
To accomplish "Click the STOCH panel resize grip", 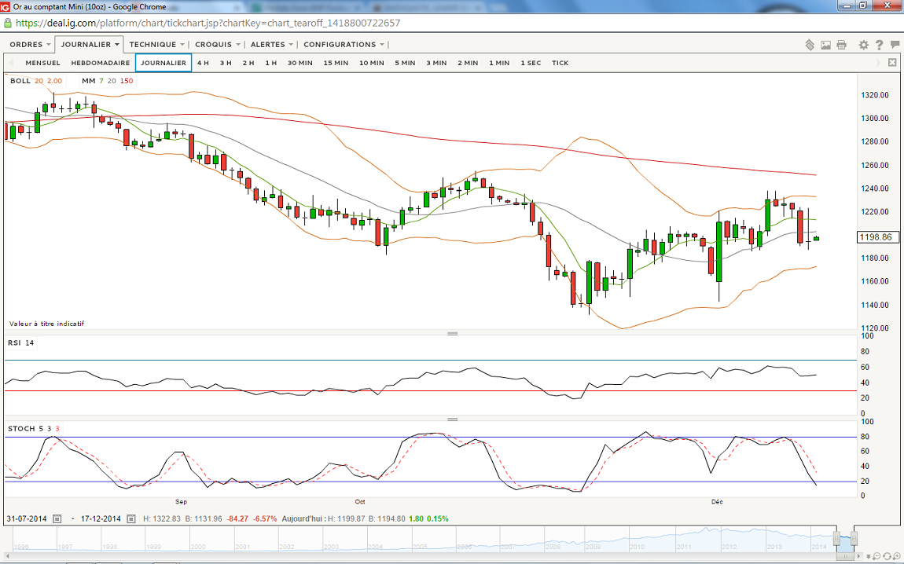I will [453, 419].
